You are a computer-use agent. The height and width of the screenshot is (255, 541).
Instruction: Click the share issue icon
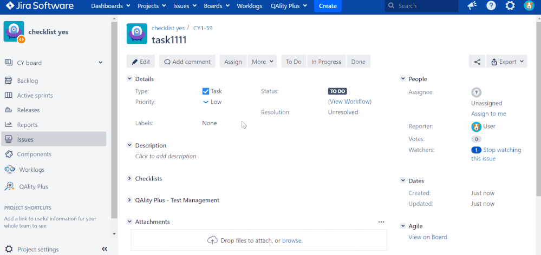[477, 62]
